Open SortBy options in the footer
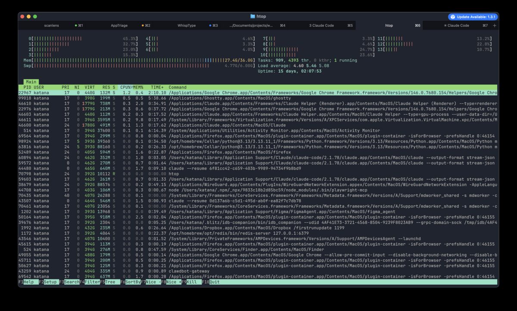Viewport: 517px width, 311px height. click(x=133, y=282)
